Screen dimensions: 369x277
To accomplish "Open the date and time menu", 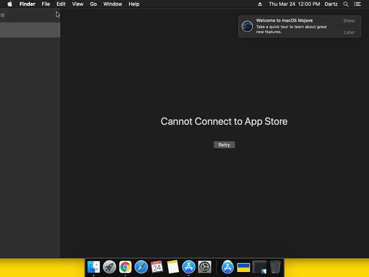I will pyautogui.click(x=294, y=4).
